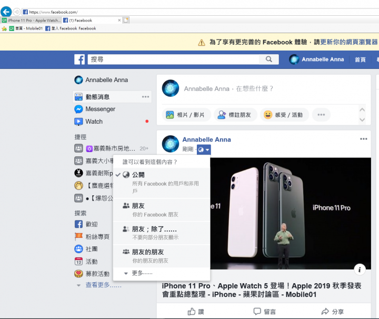This screenshot has width=379, height=319.
Task: Click the 爆怨公 group icon
Action: [x=78, y=198]
